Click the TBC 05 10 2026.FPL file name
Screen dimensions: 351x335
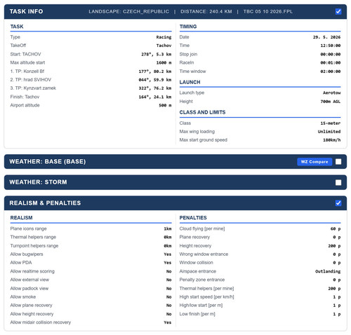pos(268,12)
